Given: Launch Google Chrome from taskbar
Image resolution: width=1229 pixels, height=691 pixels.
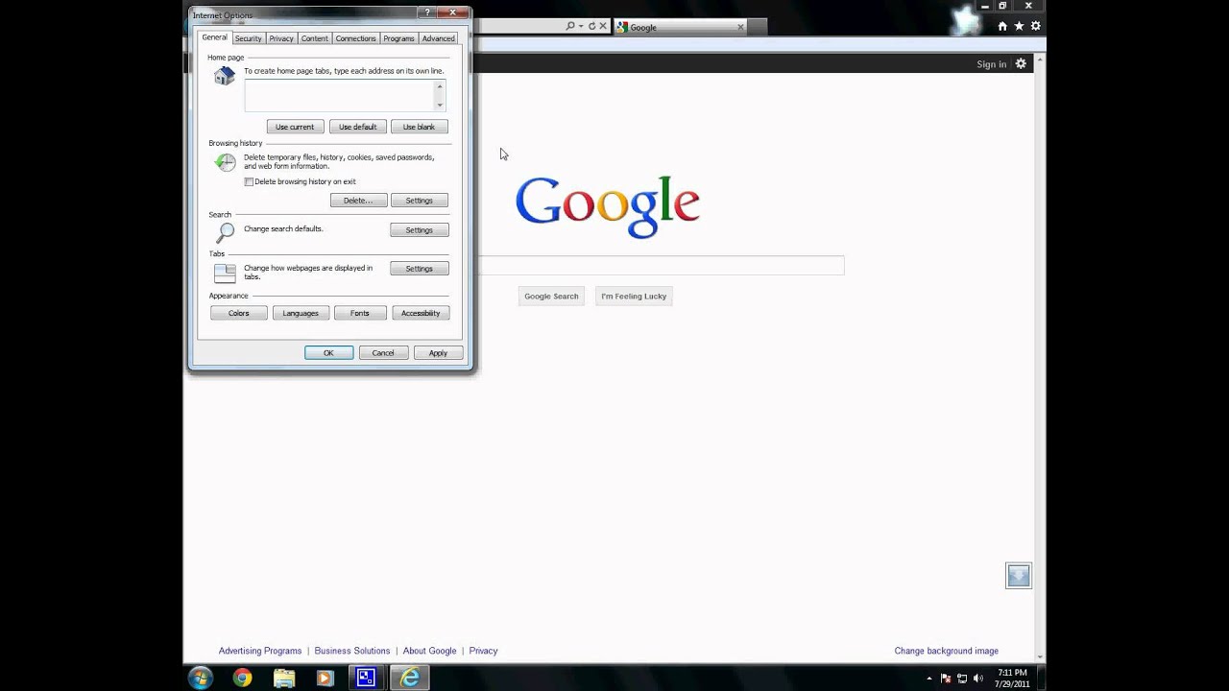Looking at the screenshot, I should coord(242,678).
